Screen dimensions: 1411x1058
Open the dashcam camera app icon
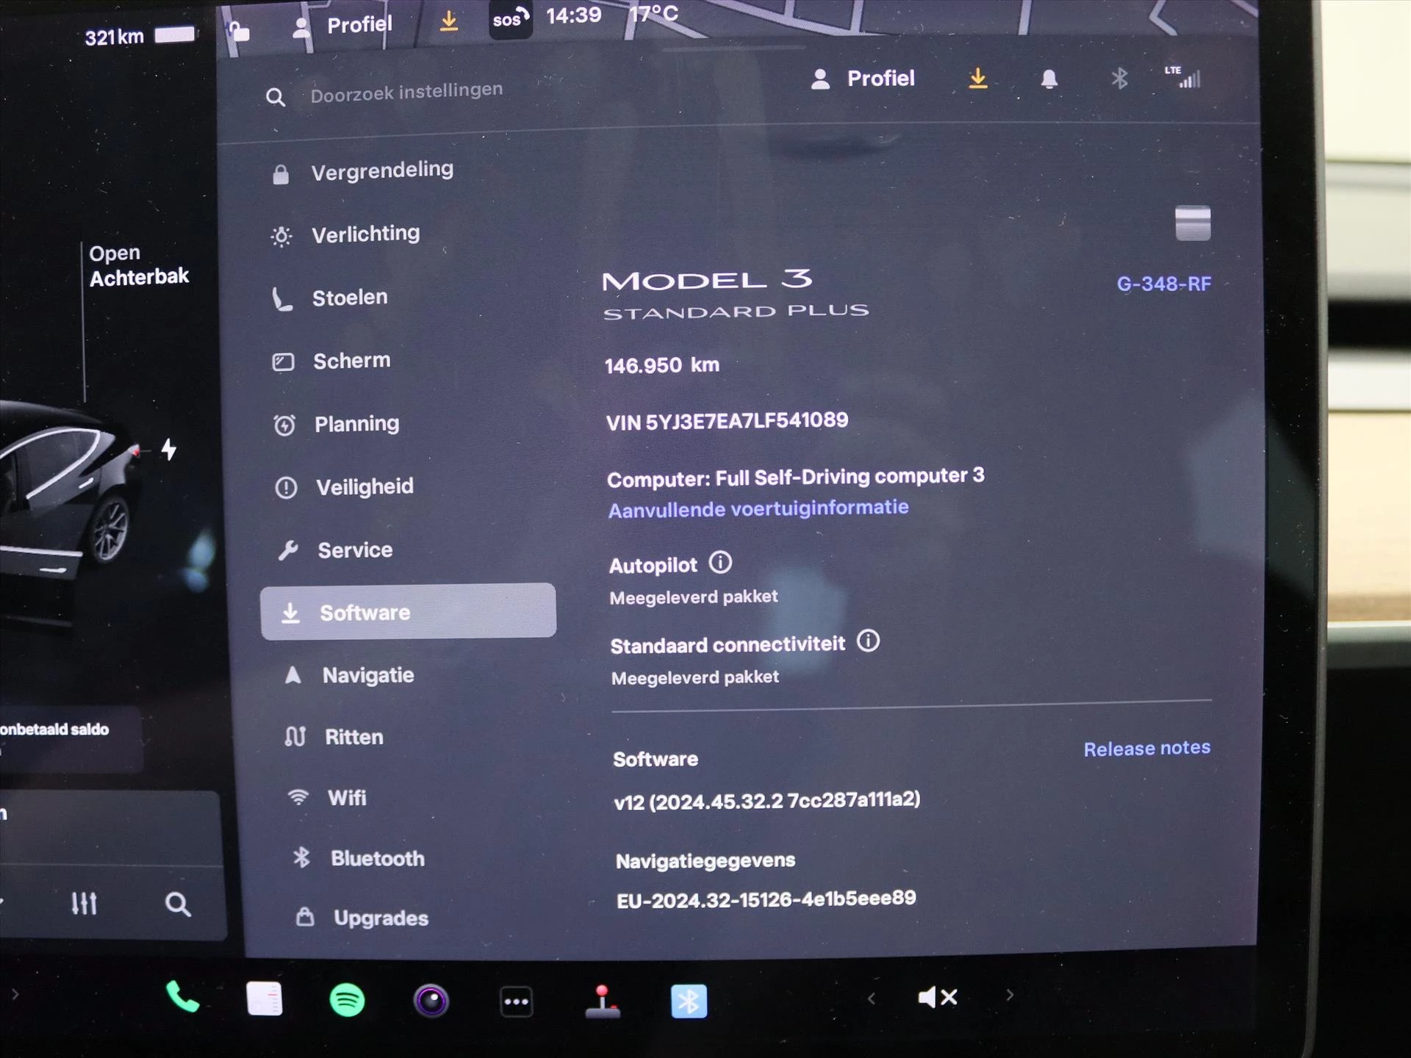coord(431,1001)
